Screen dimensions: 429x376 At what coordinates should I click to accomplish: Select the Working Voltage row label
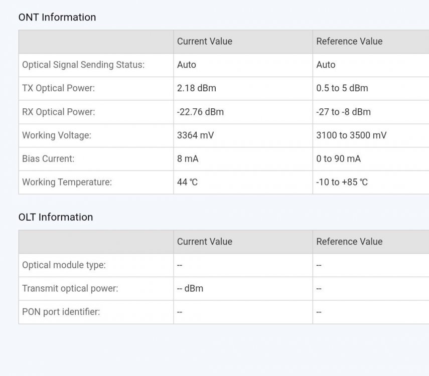click(57, 135)
